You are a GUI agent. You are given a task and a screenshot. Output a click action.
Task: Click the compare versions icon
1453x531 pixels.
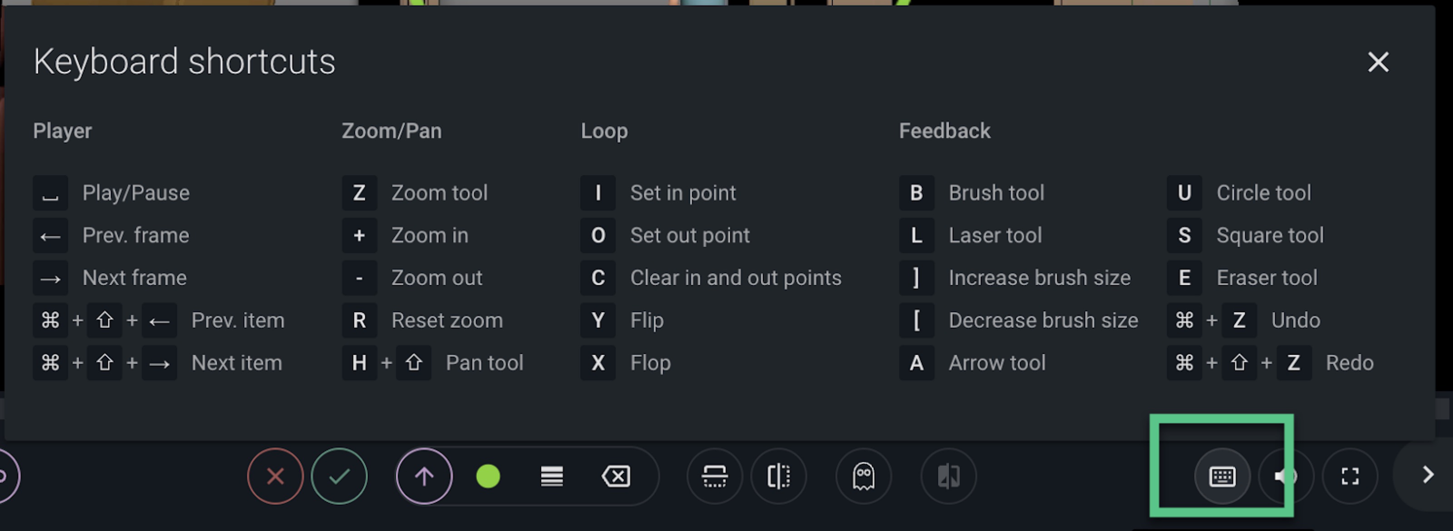949,477
